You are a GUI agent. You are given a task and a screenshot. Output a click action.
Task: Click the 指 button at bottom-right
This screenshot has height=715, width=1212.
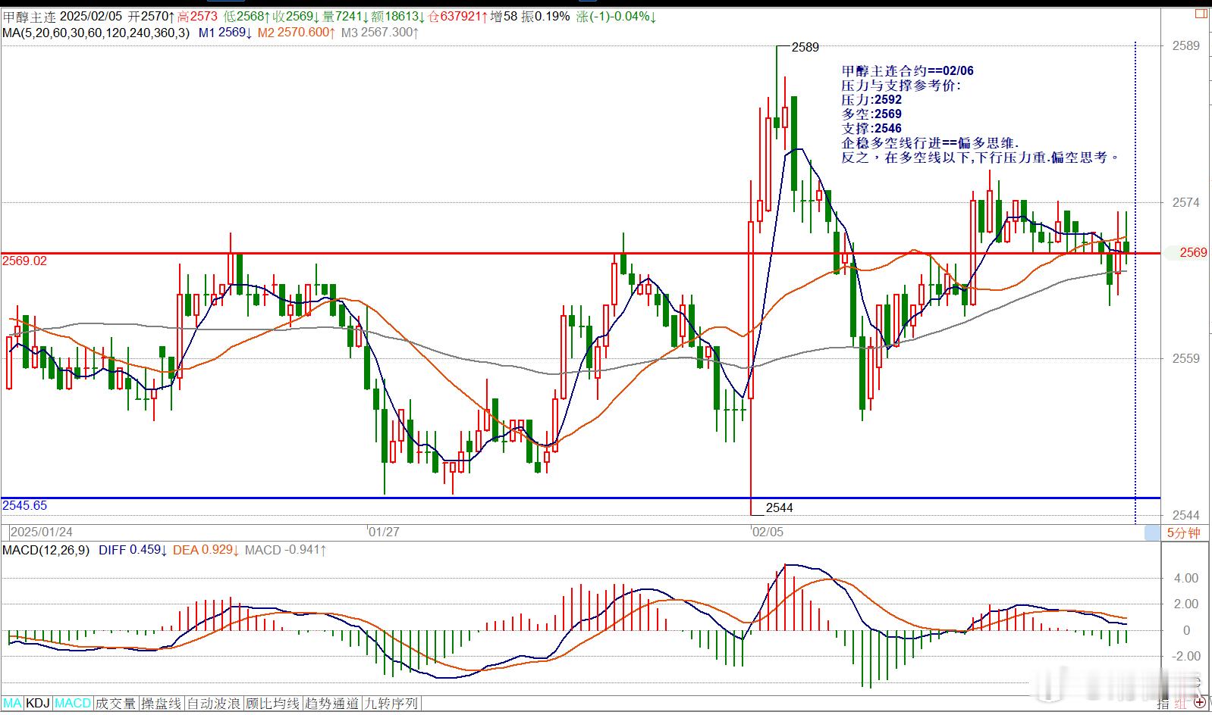1163,704
